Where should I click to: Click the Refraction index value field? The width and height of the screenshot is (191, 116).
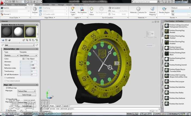click(34, 68)
